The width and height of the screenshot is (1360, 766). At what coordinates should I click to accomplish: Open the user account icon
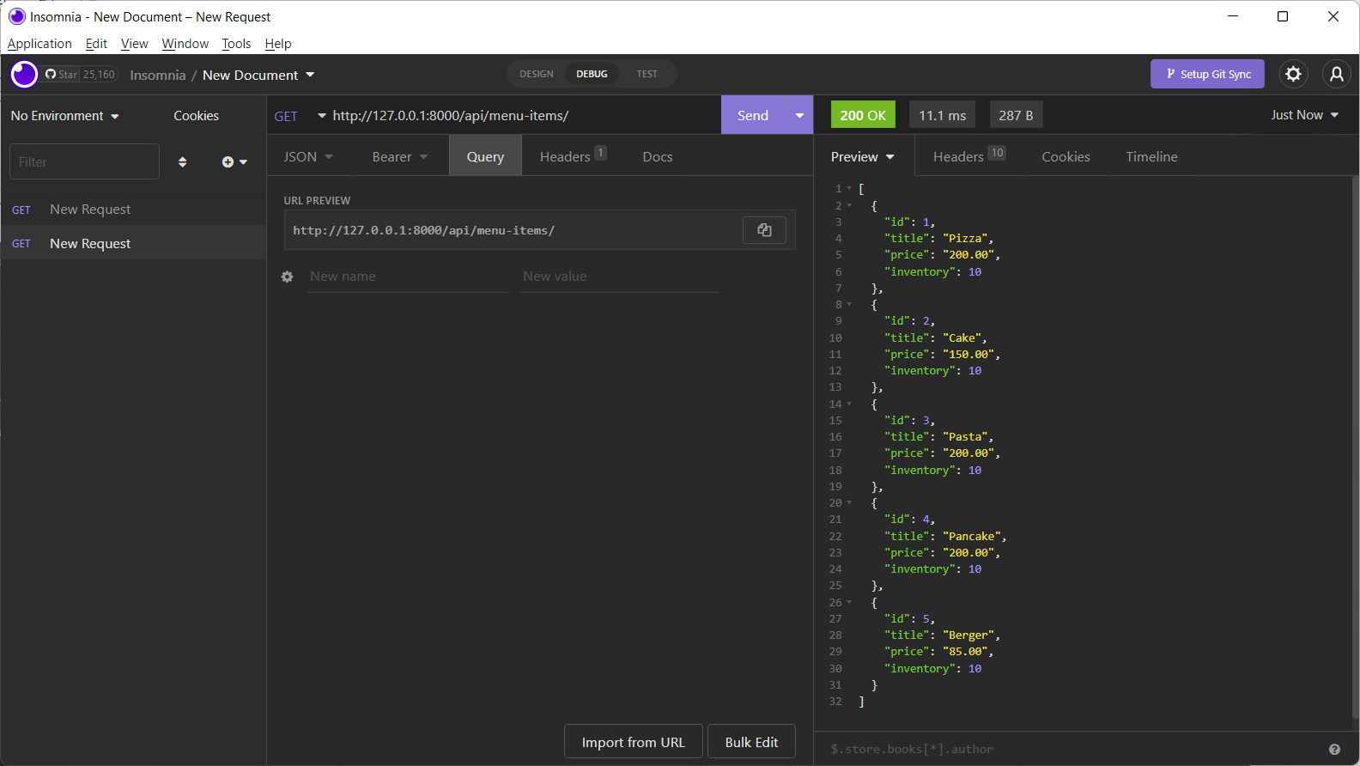1336,74
